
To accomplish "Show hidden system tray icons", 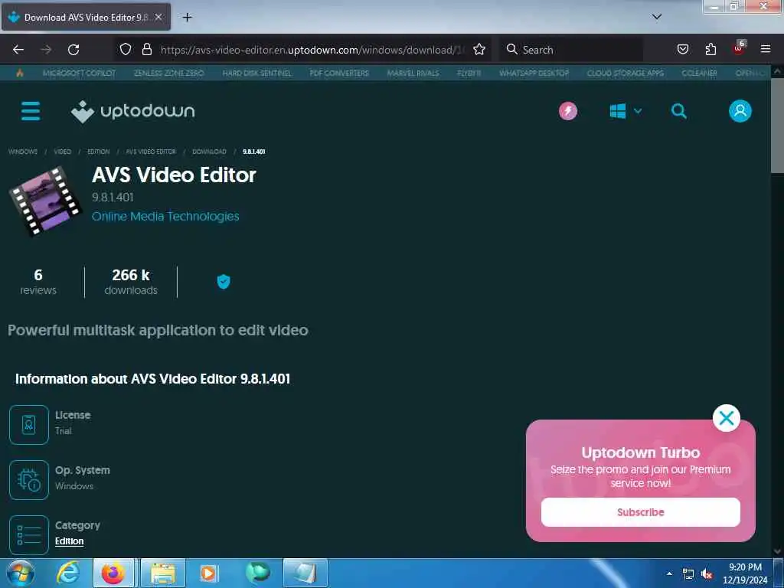I will (669, 573).
